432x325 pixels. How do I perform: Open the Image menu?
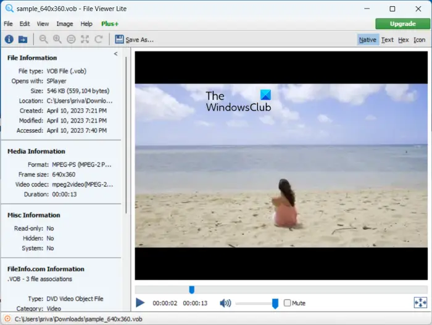pos(65,23)
